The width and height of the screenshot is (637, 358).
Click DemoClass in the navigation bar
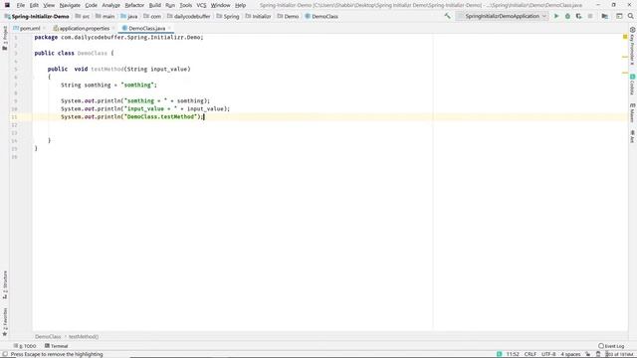pyautogui.click(x=321, y=17)
